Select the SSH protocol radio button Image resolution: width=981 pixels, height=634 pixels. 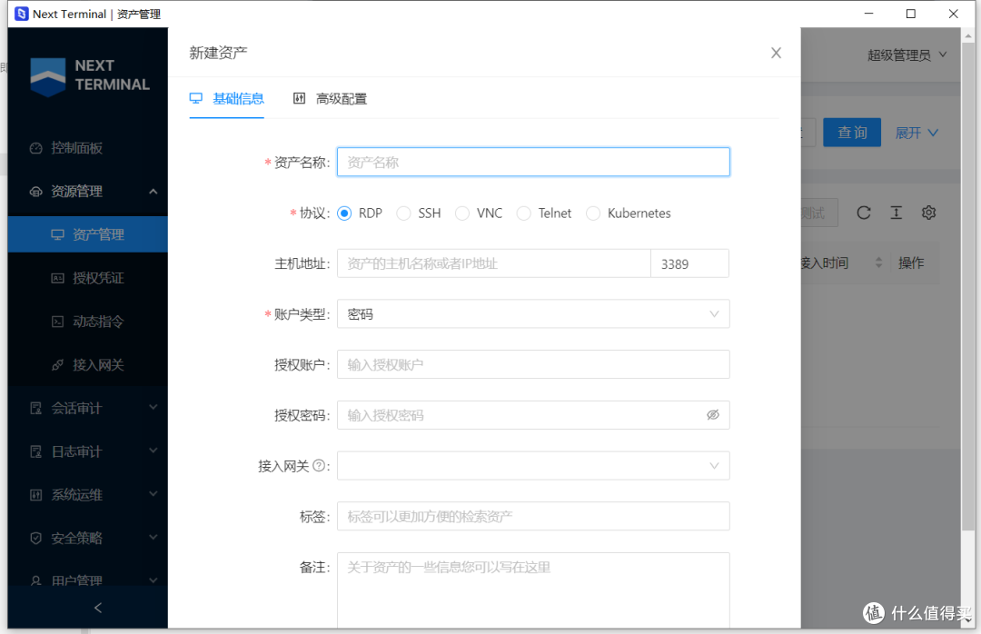(x=403, y=213)
